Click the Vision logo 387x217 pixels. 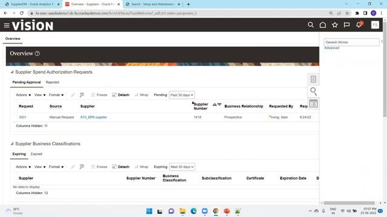coord(33,25)
